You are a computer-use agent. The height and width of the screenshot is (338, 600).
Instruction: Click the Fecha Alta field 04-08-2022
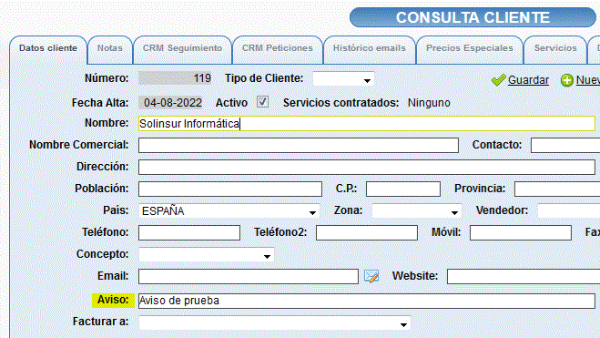point(170,103)
